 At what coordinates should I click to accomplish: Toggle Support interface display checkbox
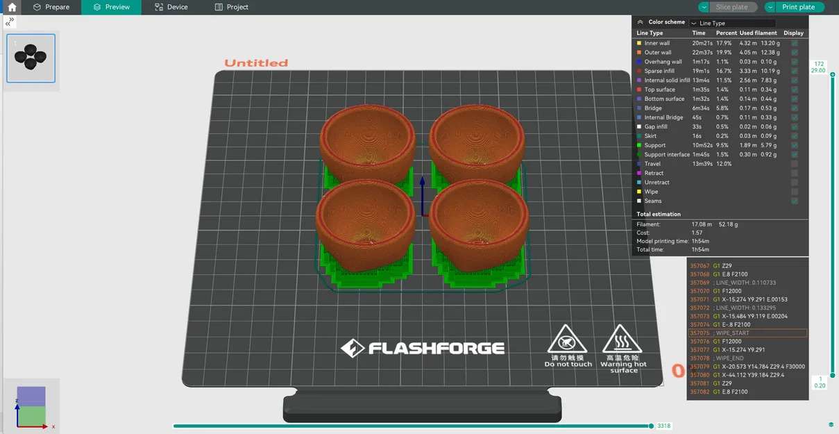coord(795,154)
